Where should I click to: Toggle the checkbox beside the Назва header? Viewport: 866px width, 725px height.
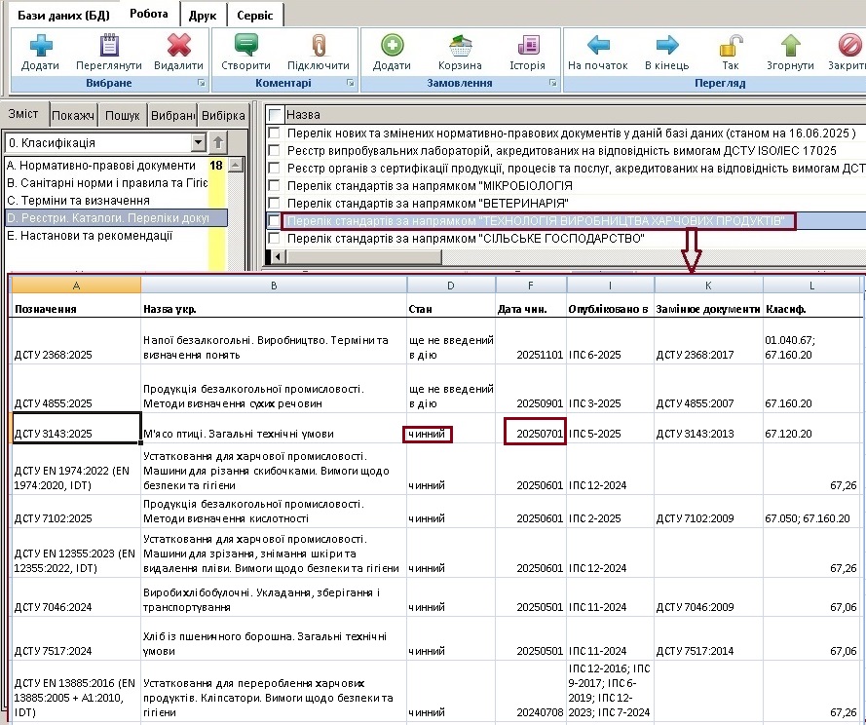point(276,115)
